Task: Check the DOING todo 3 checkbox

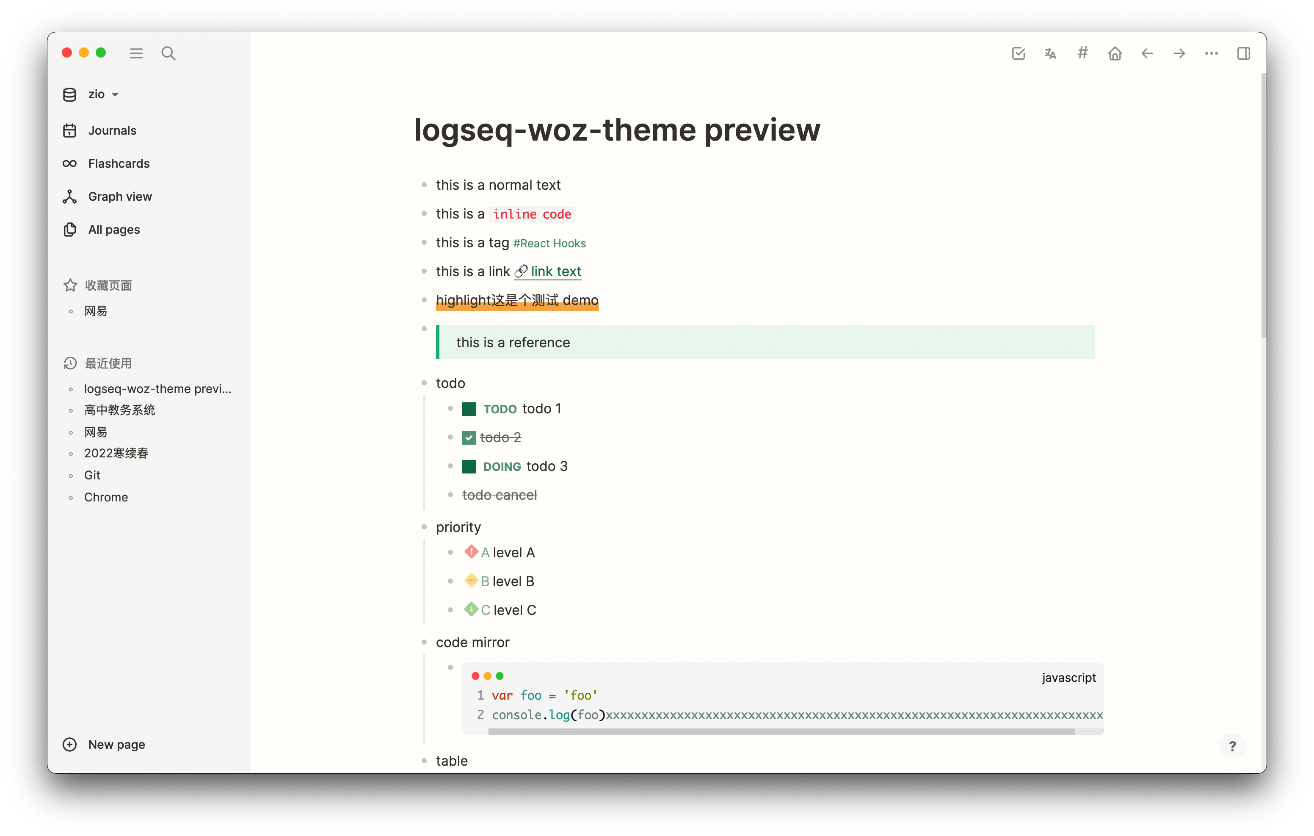Action: click(469, 466)
